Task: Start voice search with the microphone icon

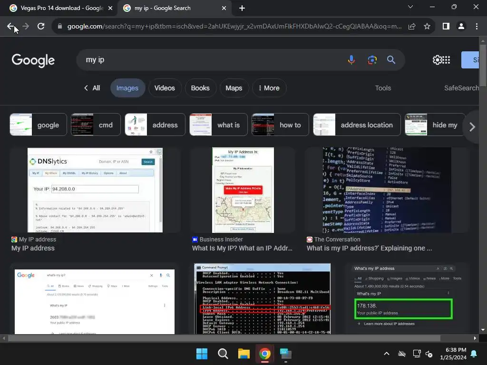Action: pyautogui.click(x=351, y=59)
